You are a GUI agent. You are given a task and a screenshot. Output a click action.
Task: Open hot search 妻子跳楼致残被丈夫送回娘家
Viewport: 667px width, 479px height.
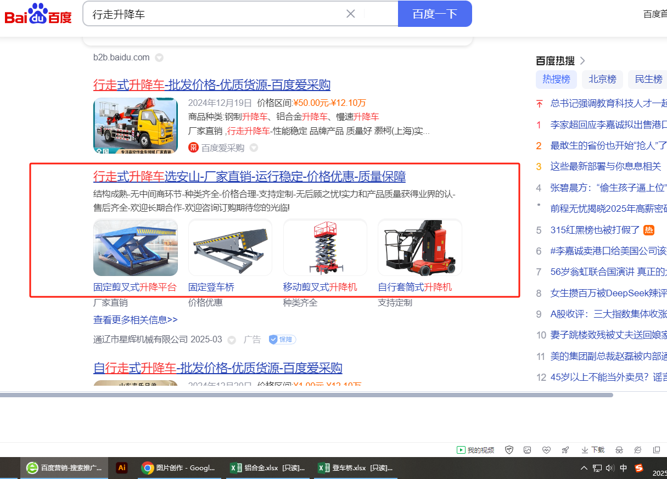[x=609, y=335]
